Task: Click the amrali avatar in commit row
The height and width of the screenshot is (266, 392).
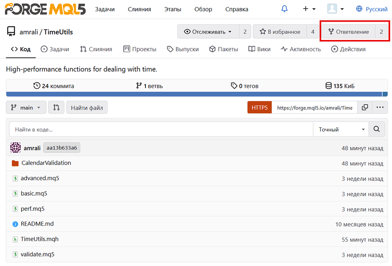Action: [16, 148]
